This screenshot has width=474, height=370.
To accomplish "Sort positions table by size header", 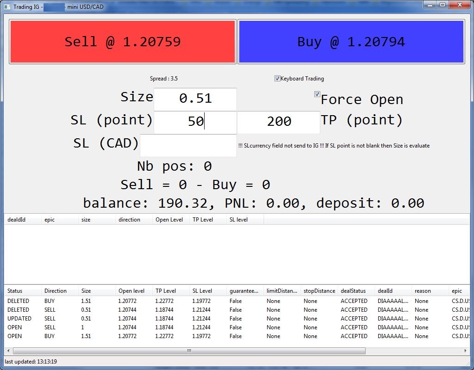I will coord(97,220).
